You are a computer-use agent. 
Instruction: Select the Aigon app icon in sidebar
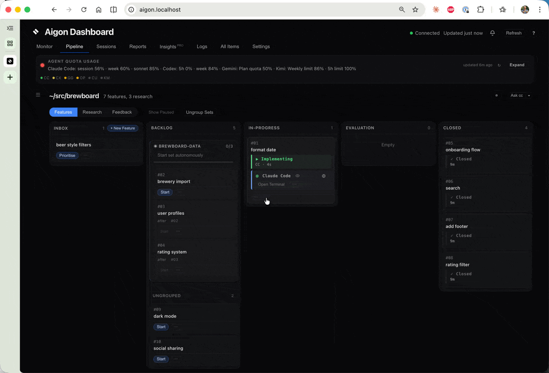coord(10,61)
